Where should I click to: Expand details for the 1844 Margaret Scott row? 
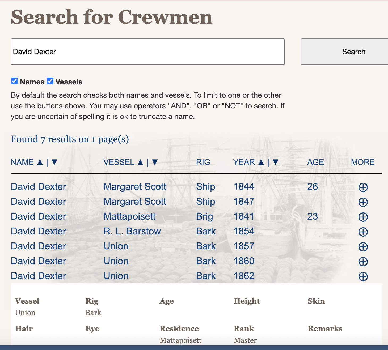pyautogui.click(x=363, y=187)
